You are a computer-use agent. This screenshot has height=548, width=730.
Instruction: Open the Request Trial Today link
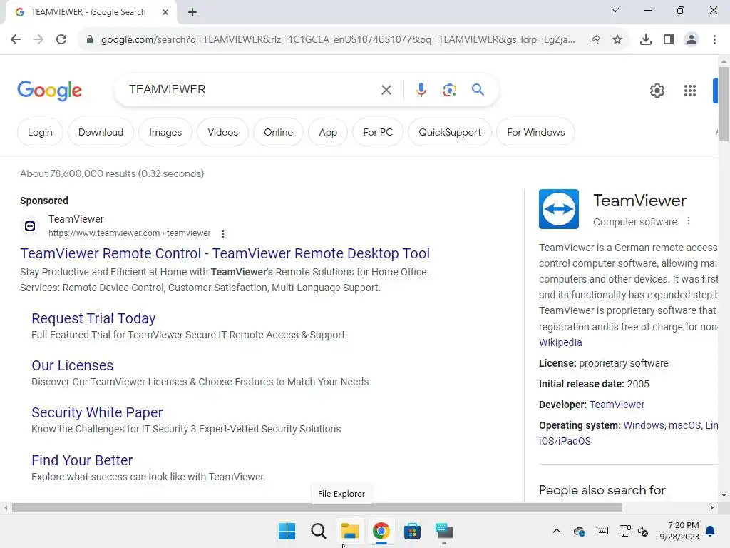coord(93,318)
